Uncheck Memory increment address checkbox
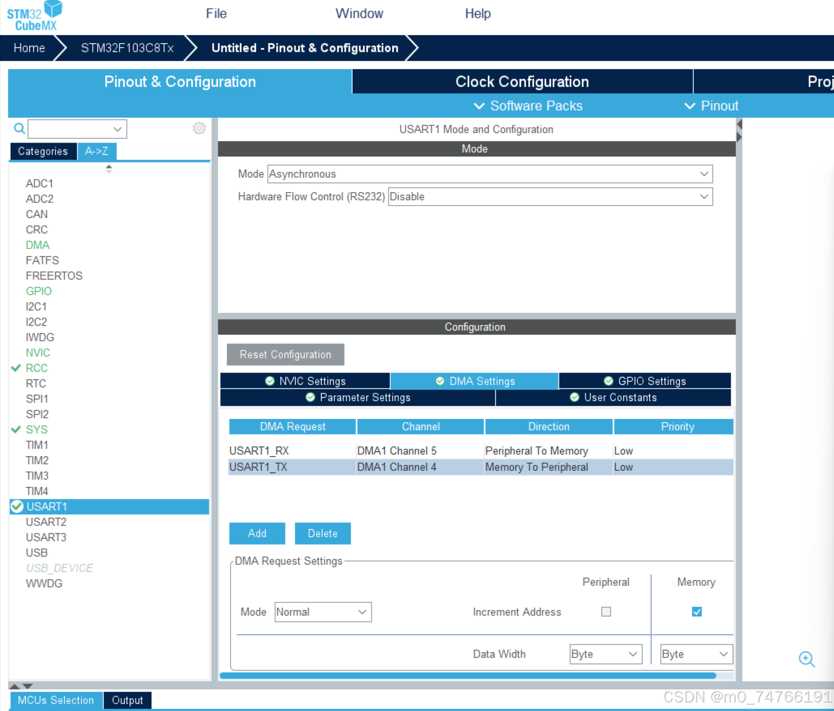Screen dimensions: 834x711 click(697, 612)
